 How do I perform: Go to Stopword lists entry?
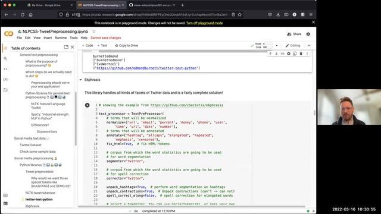click(x=47, y=132)
